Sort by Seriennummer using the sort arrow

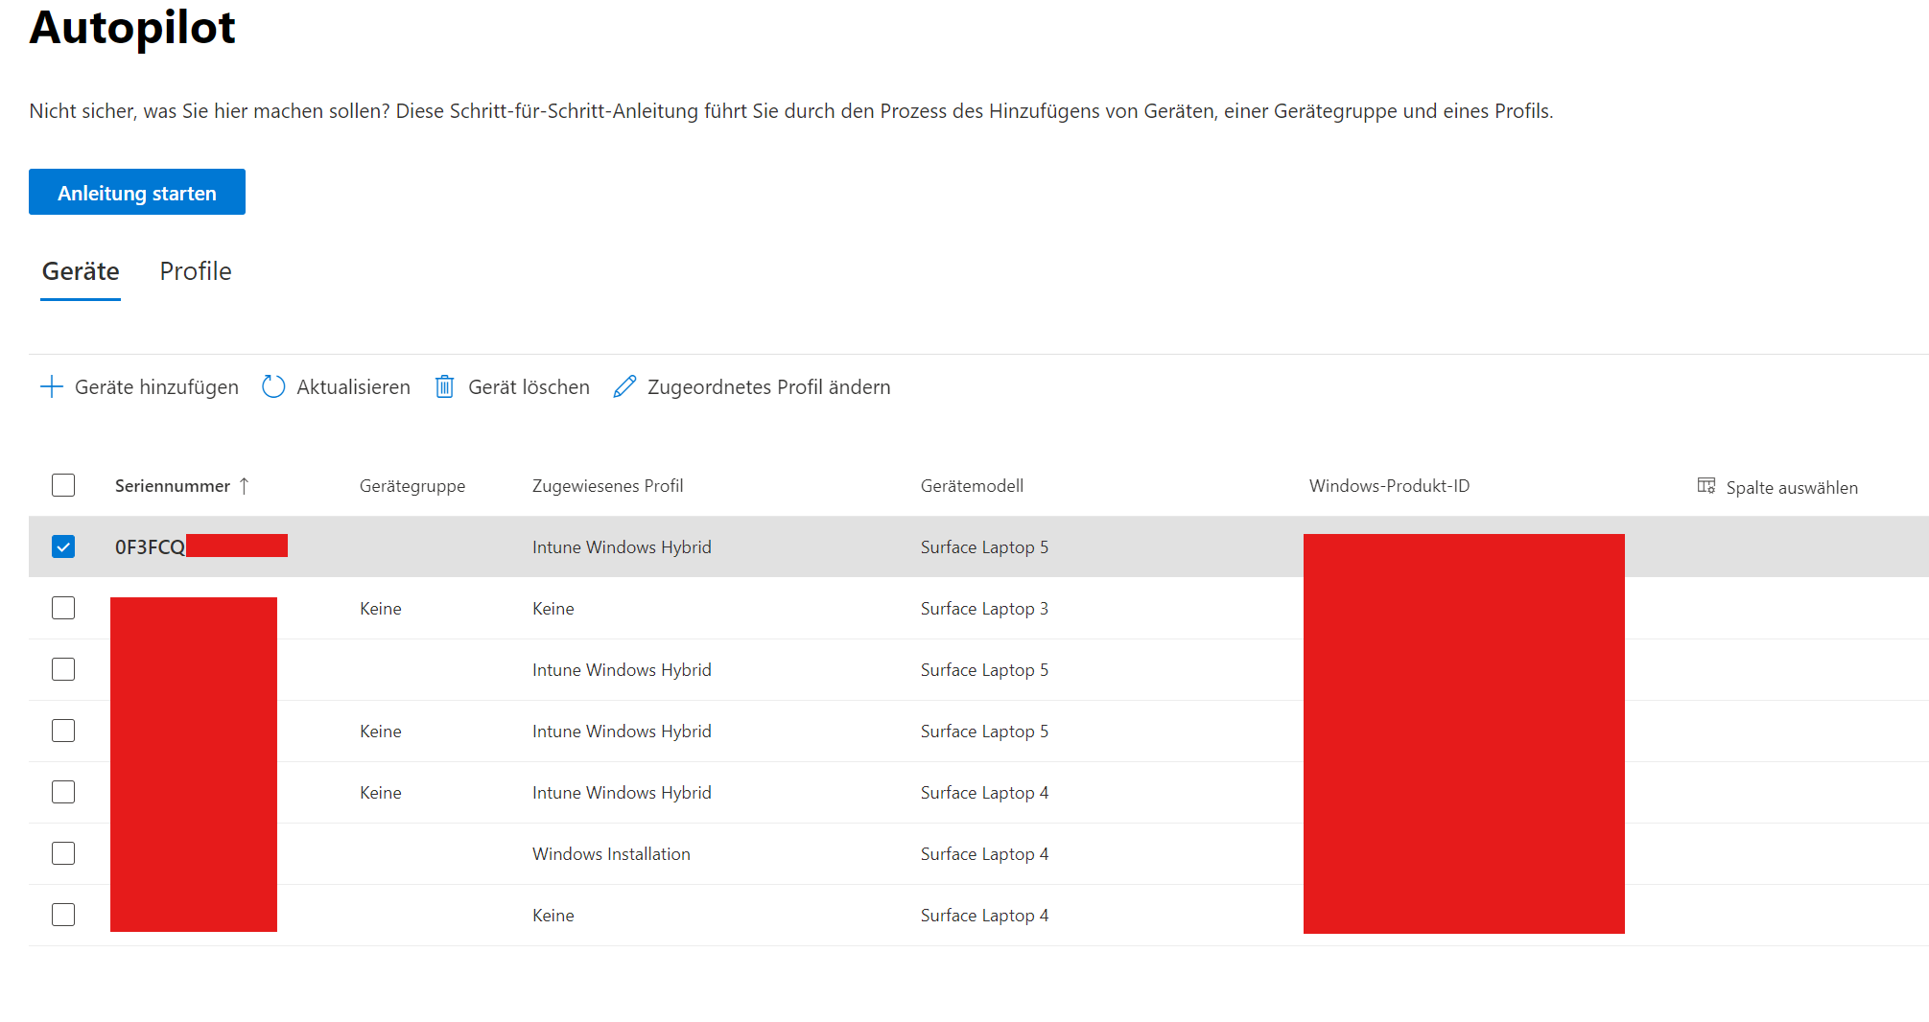246,485
